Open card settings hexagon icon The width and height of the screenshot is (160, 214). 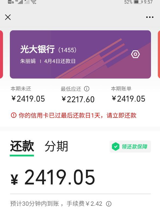[x=135, y=54]
